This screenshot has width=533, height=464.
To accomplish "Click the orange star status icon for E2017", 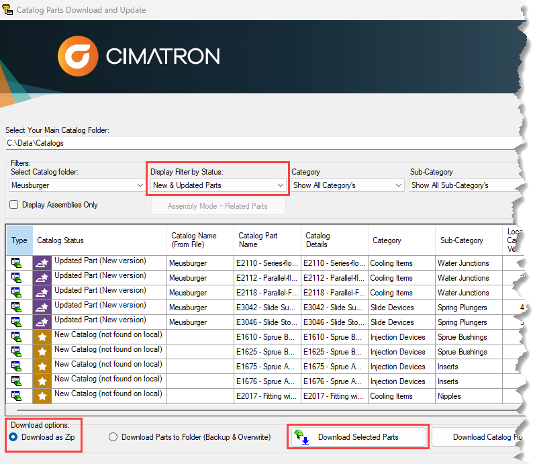I will pyautogui.click(x=42, y=396).
